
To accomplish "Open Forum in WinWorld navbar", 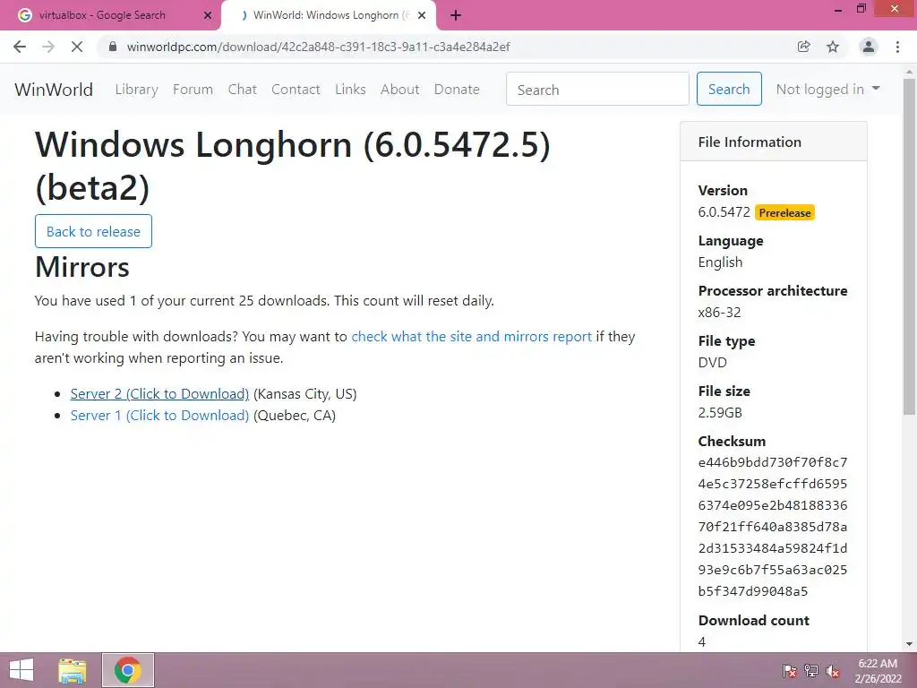I will pyautogui.click(x=193, y=90).
